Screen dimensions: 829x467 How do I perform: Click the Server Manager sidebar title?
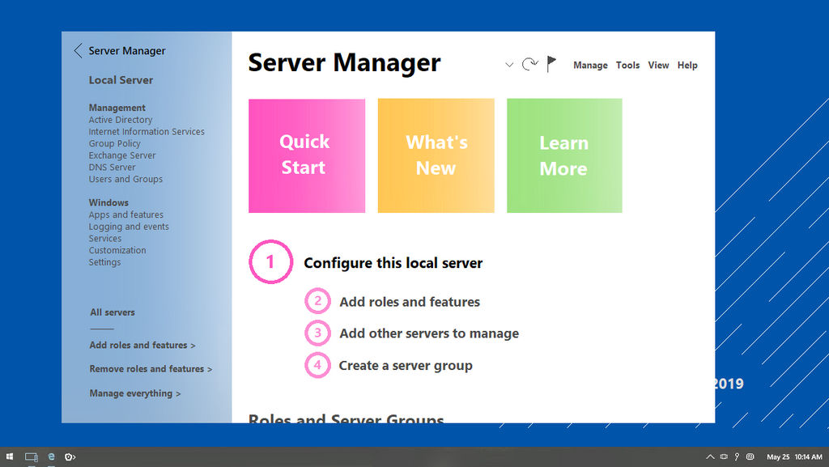(x=127, y=51)
